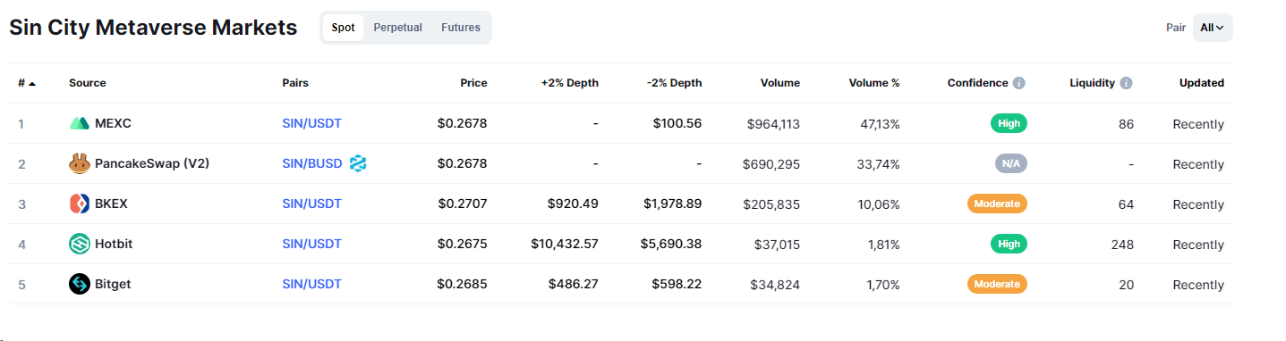
Task: Sort by the Pairs column header
Action: tap(295, 83)
